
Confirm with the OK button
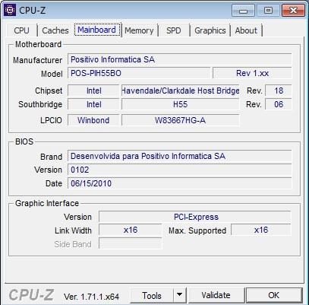[274, 295]
